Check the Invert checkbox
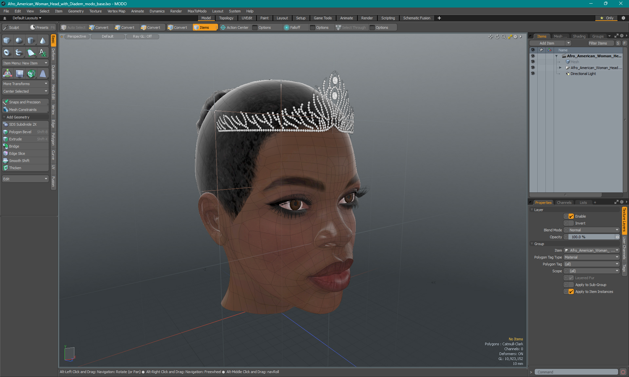This screenshot has height=377, width=629. point(571,223)
